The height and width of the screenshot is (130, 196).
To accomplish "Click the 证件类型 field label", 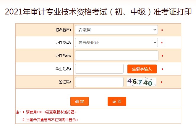I will [x=63, y=43].
